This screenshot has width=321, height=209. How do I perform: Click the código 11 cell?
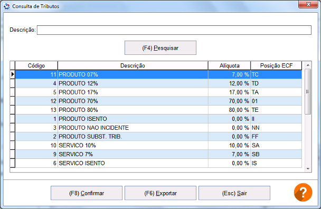[x=36, y=74]
